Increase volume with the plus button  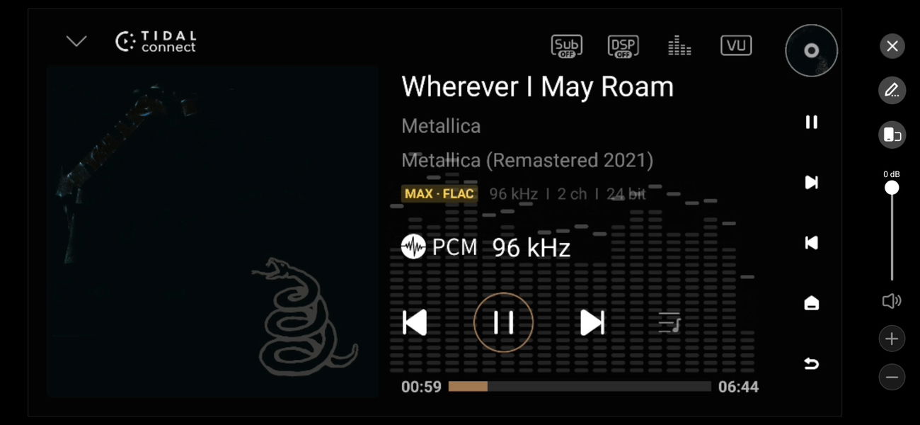892,339
